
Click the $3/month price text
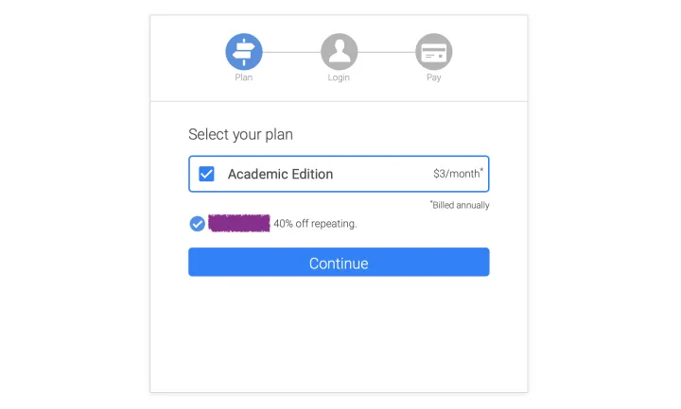[x=456, y=174]
